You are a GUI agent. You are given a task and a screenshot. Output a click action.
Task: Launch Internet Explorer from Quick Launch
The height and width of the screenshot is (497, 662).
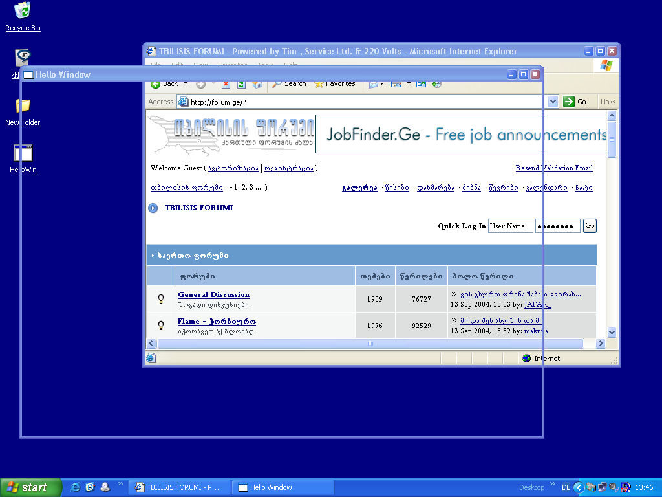click(x=75, y=487)
